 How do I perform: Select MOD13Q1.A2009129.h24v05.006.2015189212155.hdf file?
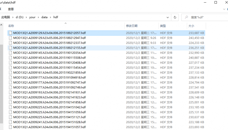click(x=49, y=48)
